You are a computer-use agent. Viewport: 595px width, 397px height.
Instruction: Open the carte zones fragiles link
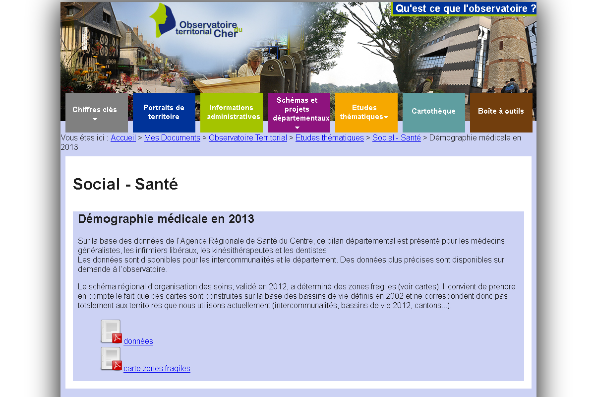click(157, 369)
